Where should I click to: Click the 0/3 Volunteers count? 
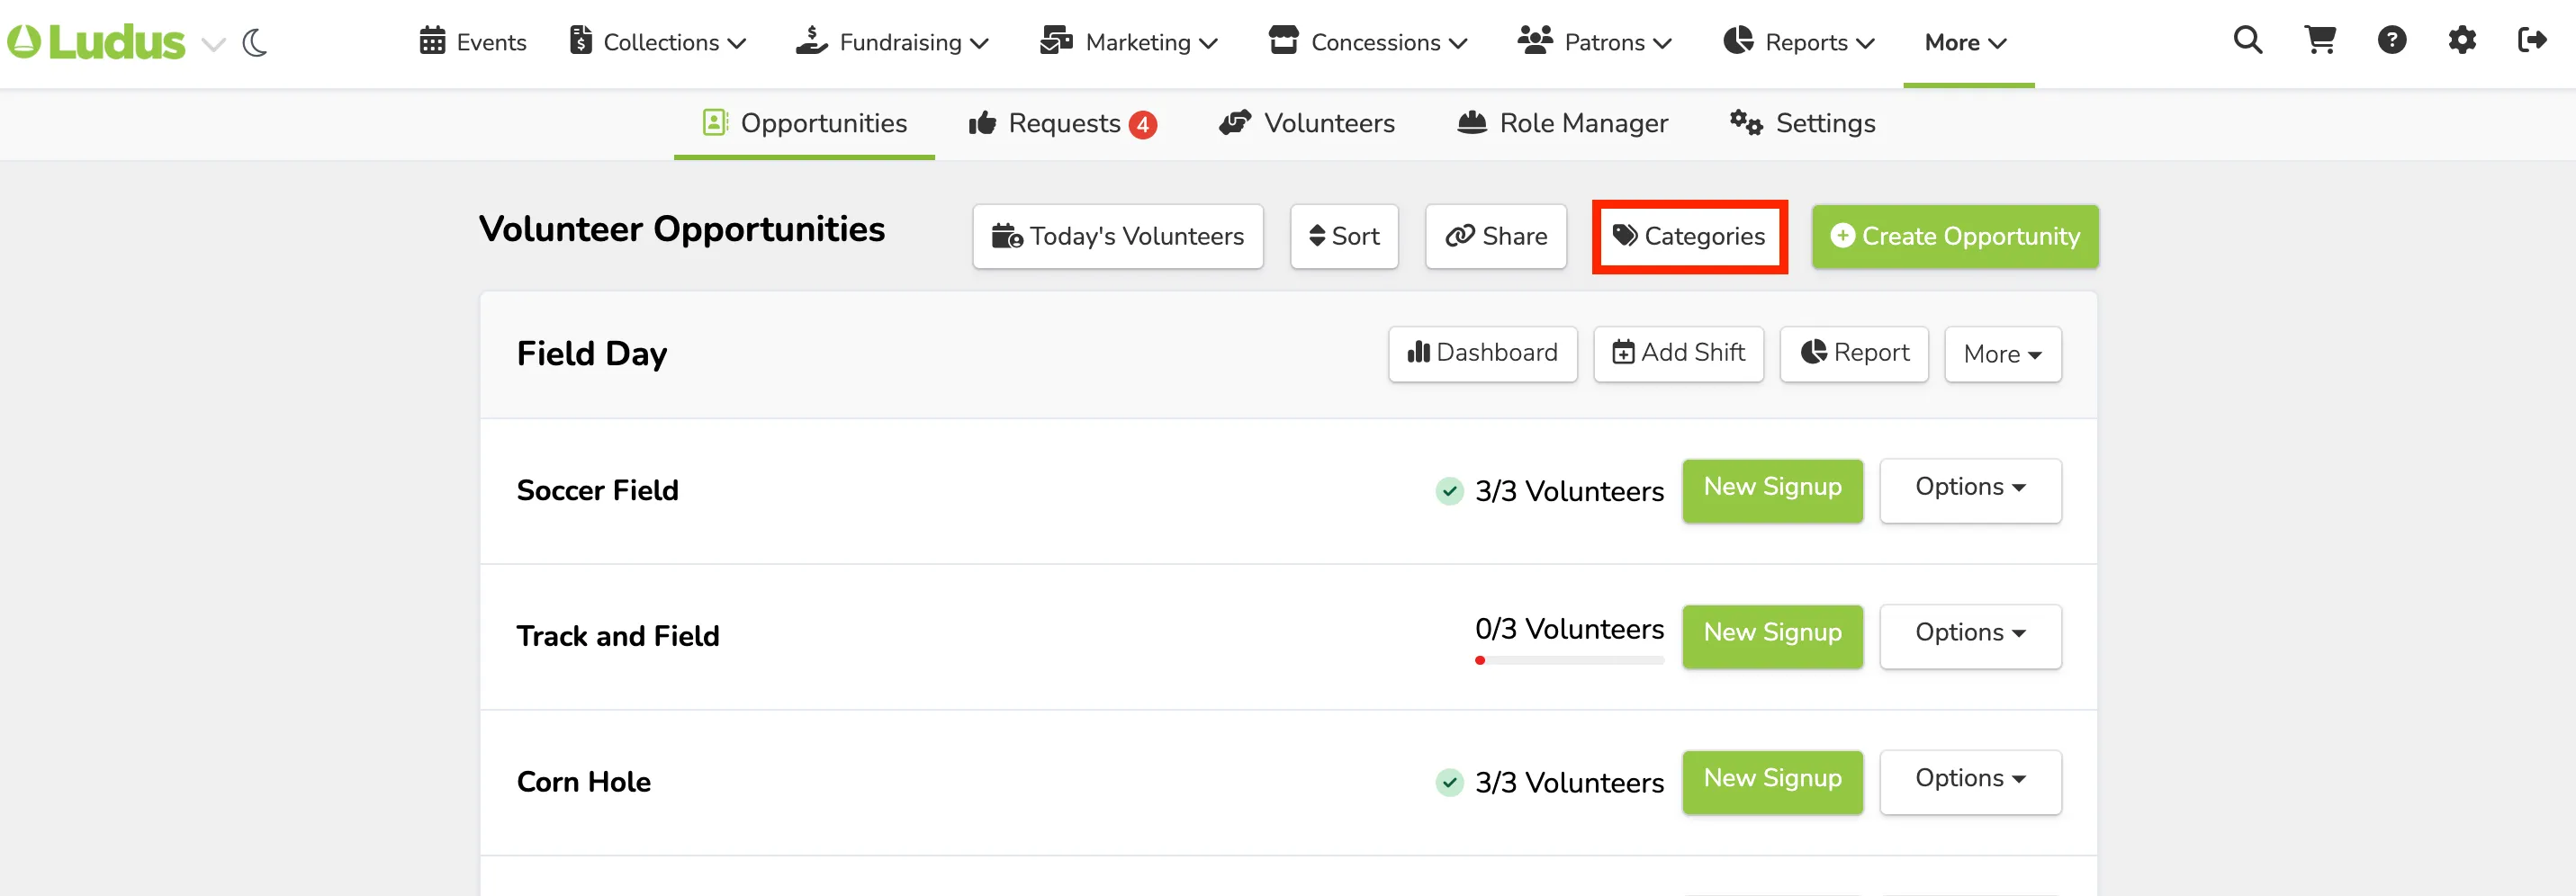coord(1569,629)
